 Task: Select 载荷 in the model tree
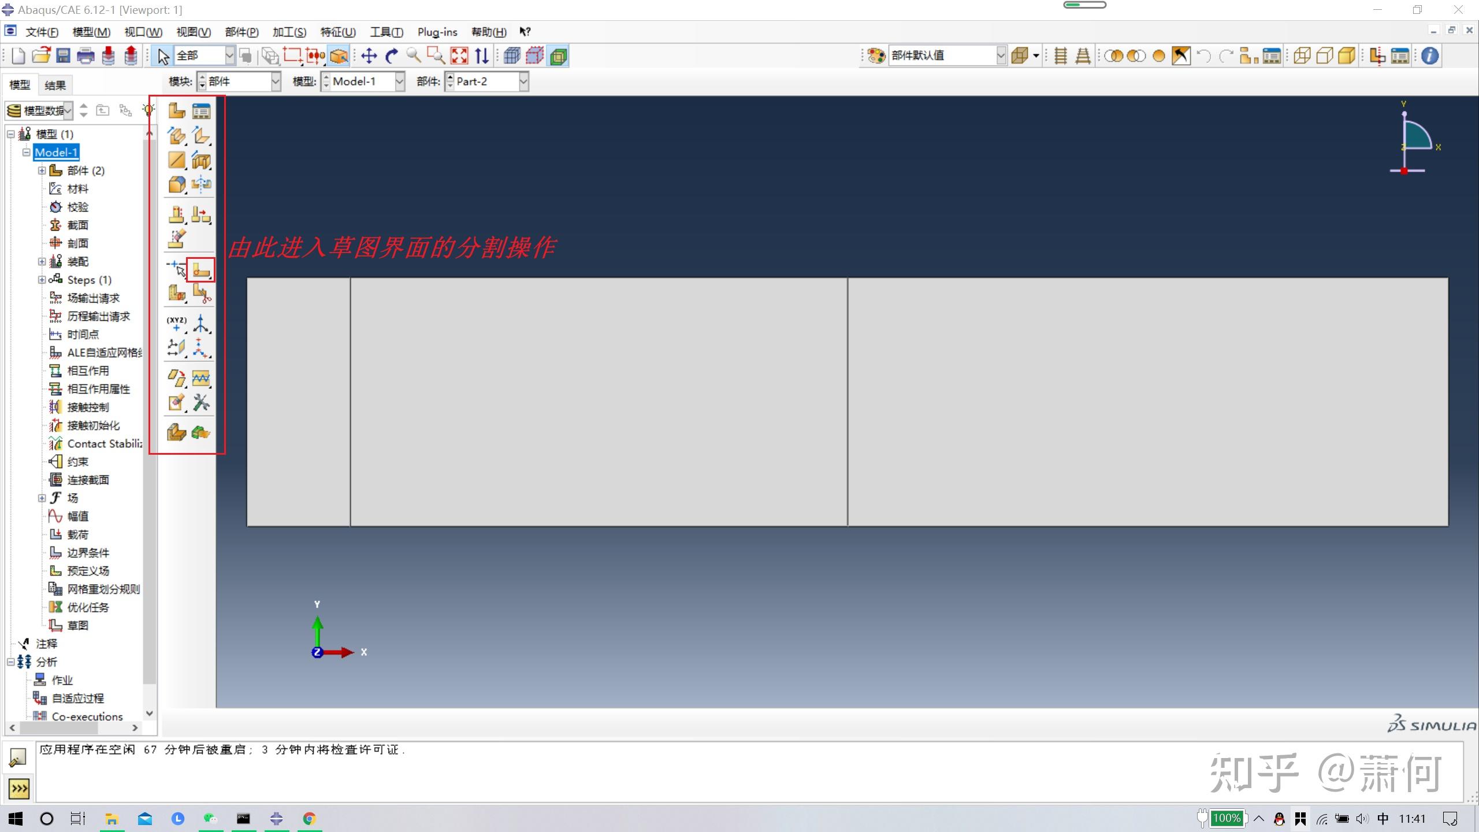(77, 534)
